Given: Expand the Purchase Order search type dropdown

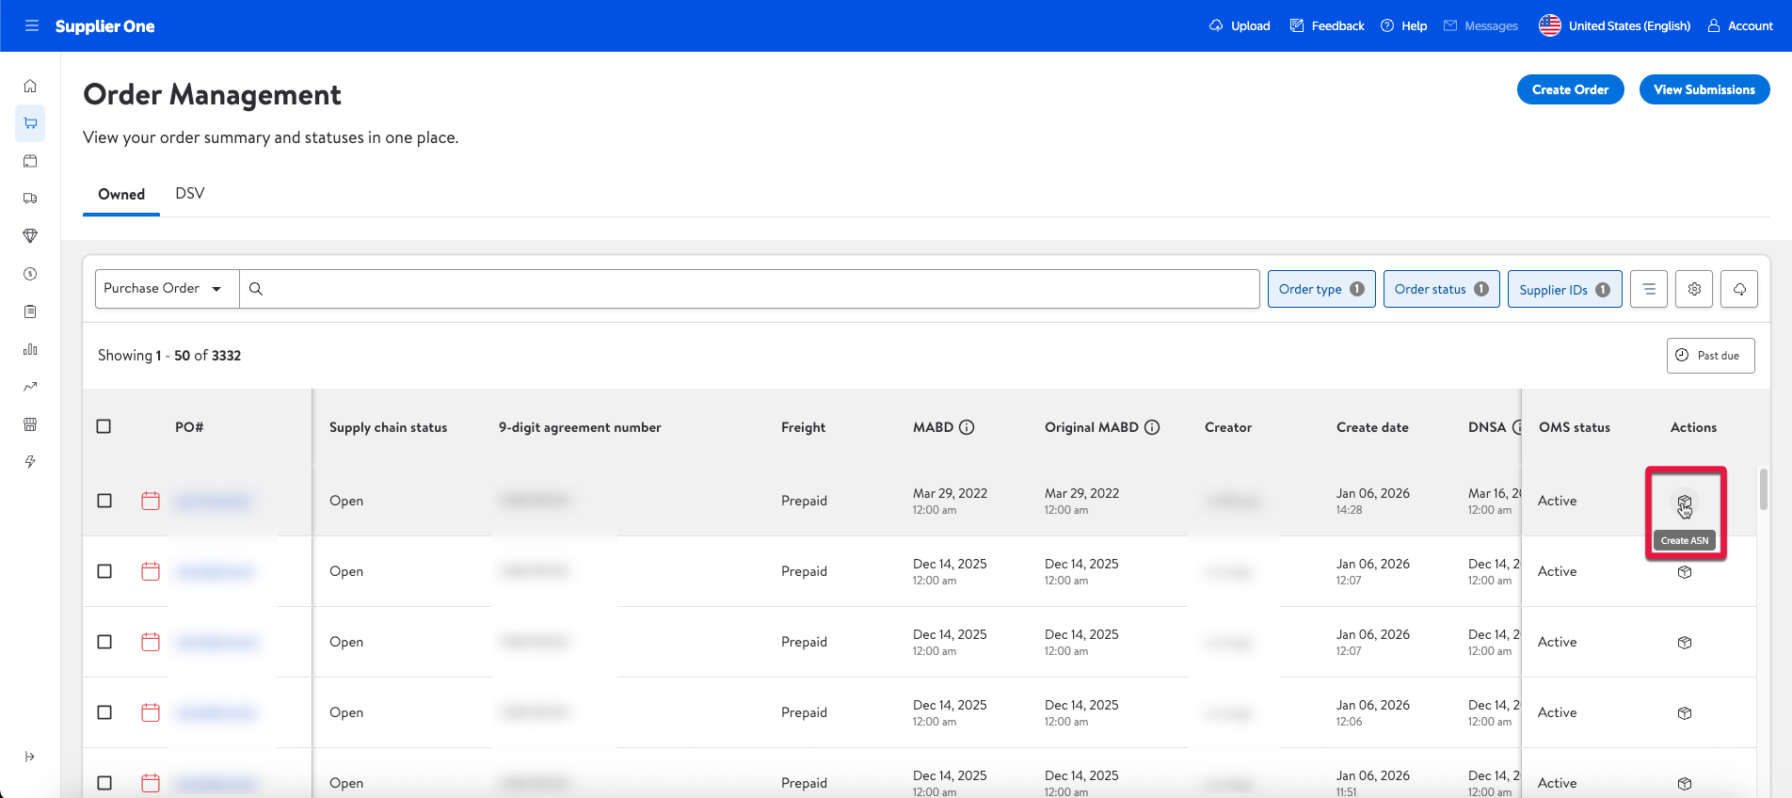Looking at the screenshot, I should [x=167, y=289].
